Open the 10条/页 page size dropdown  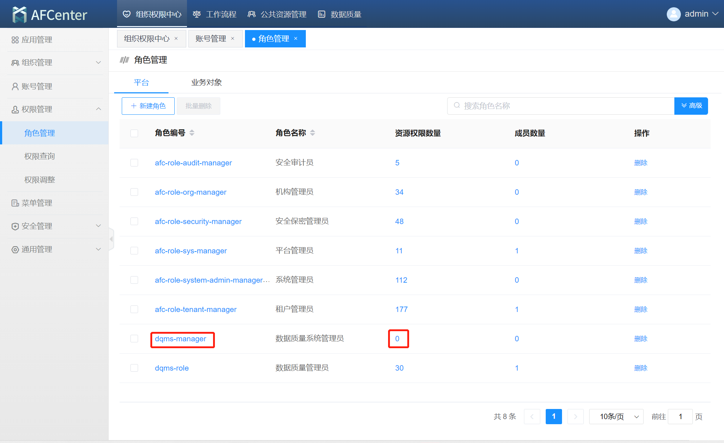[616, 417]
